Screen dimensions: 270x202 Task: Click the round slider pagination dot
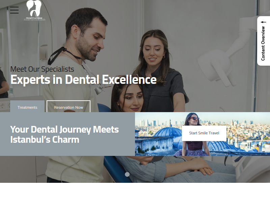click(x=127, y=174)
